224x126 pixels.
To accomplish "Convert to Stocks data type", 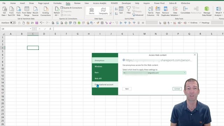I will click(x=92, y=11).
